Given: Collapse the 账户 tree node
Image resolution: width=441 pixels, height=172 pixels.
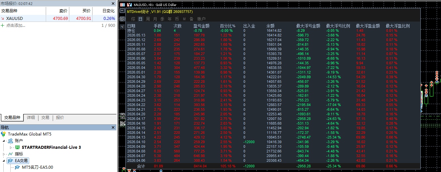Looking at the screenshot, I should (4, 141).
